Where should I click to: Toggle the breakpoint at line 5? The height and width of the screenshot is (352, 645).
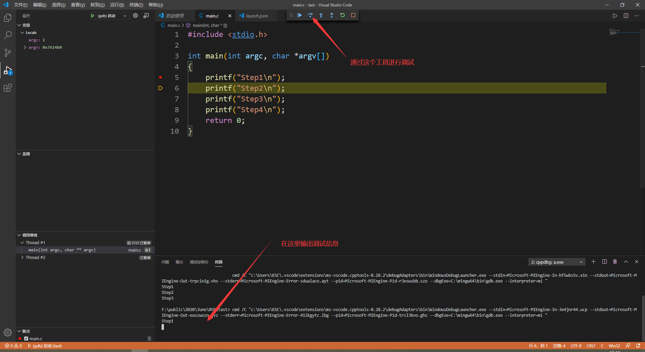coord(161,77)
